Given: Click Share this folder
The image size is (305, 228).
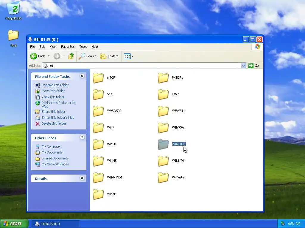Looking at the screenshot, I should (54, 112).
